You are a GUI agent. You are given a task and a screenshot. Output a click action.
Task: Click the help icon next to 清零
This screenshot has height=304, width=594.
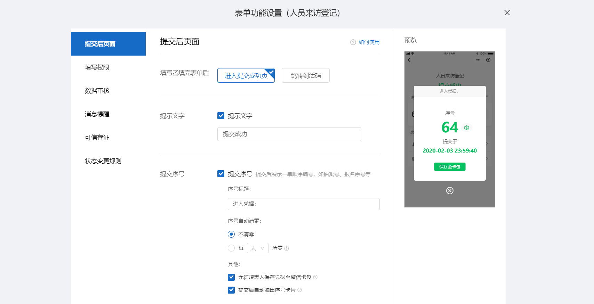click(287, 248)
